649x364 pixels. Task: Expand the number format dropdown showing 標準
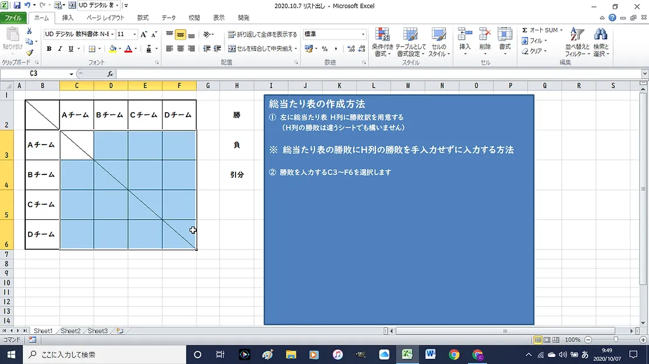[363, 34]
